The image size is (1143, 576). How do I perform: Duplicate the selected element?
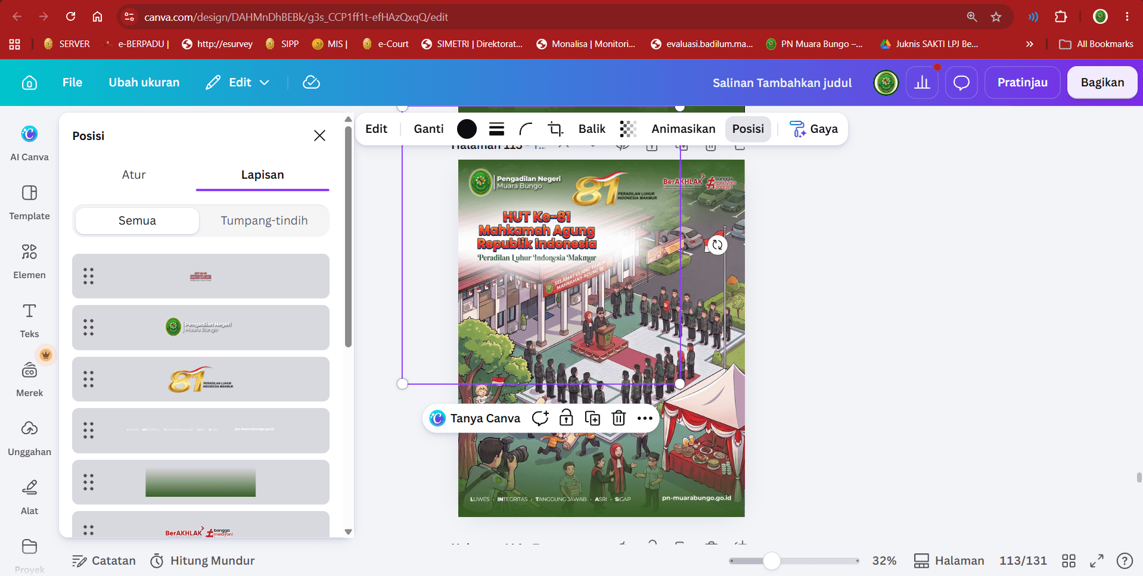pos(592,418)
